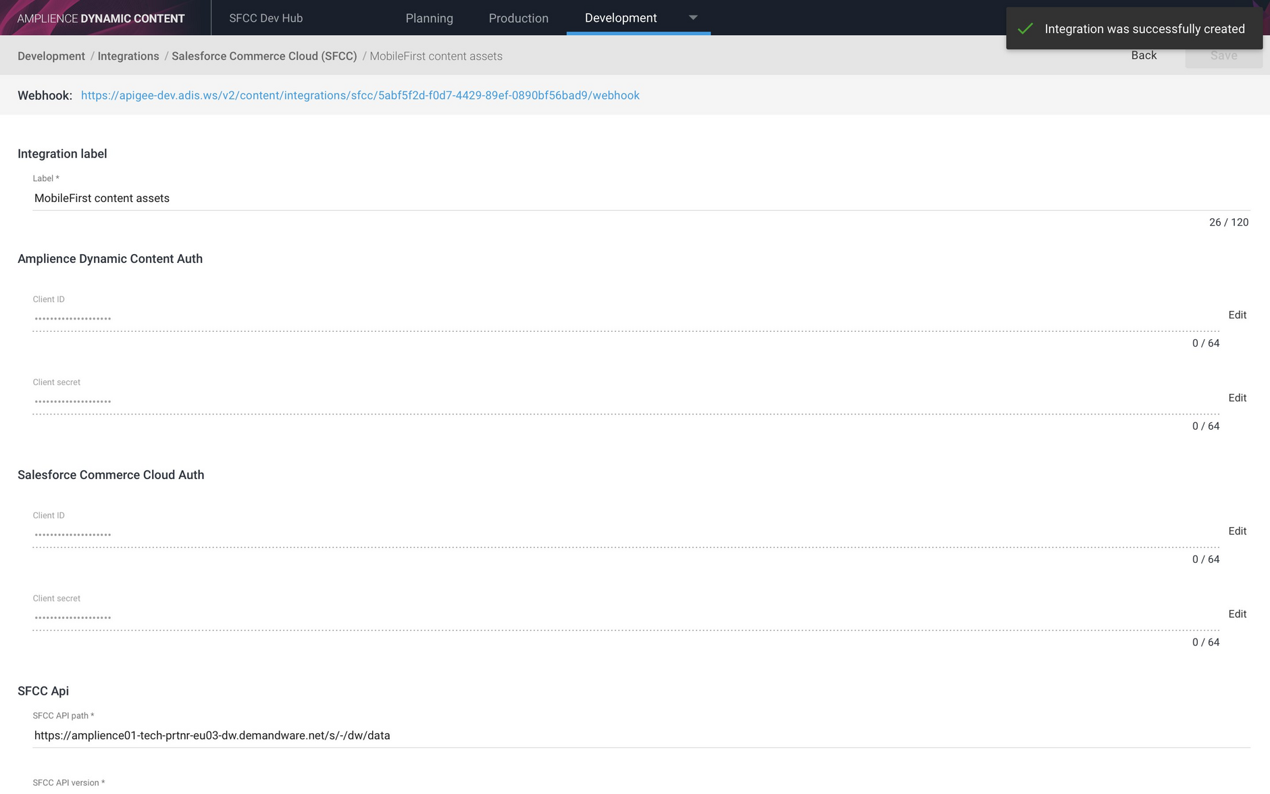Click the 'Integration label' heading
The height and width of the screenshot is (794, 1270).
pyautogui.click(x=62, y=154)
